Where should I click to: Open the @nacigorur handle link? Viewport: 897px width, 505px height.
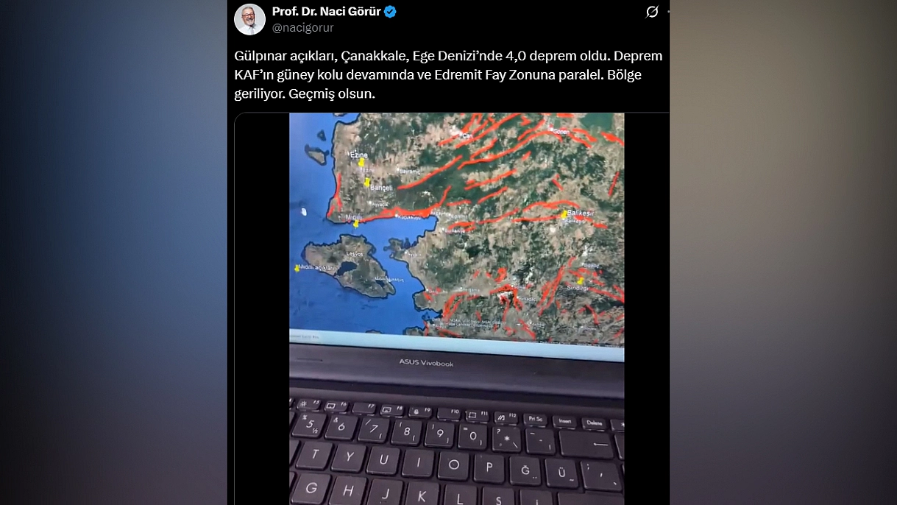pos(303,28)
